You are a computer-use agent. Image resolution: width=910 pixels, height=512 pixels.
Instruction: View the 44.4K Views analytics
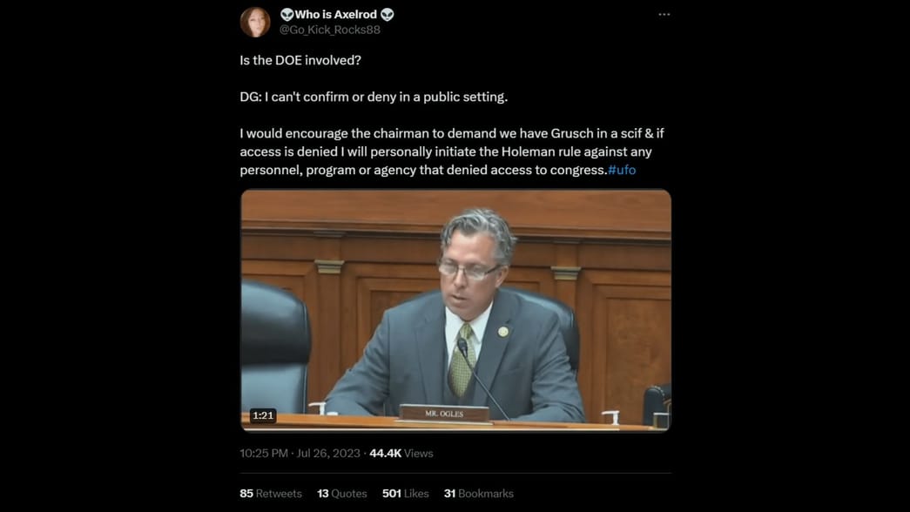(x=401, y=454)
